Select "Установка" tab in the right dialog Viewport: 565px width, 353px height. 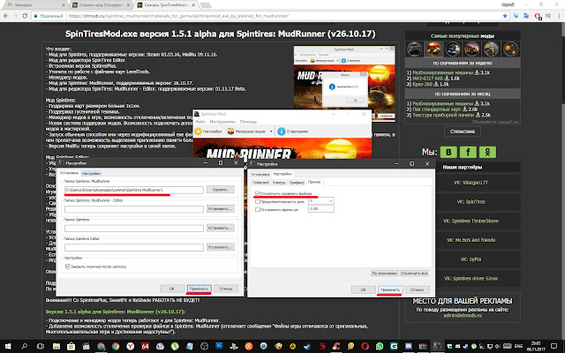coord(260,175)
